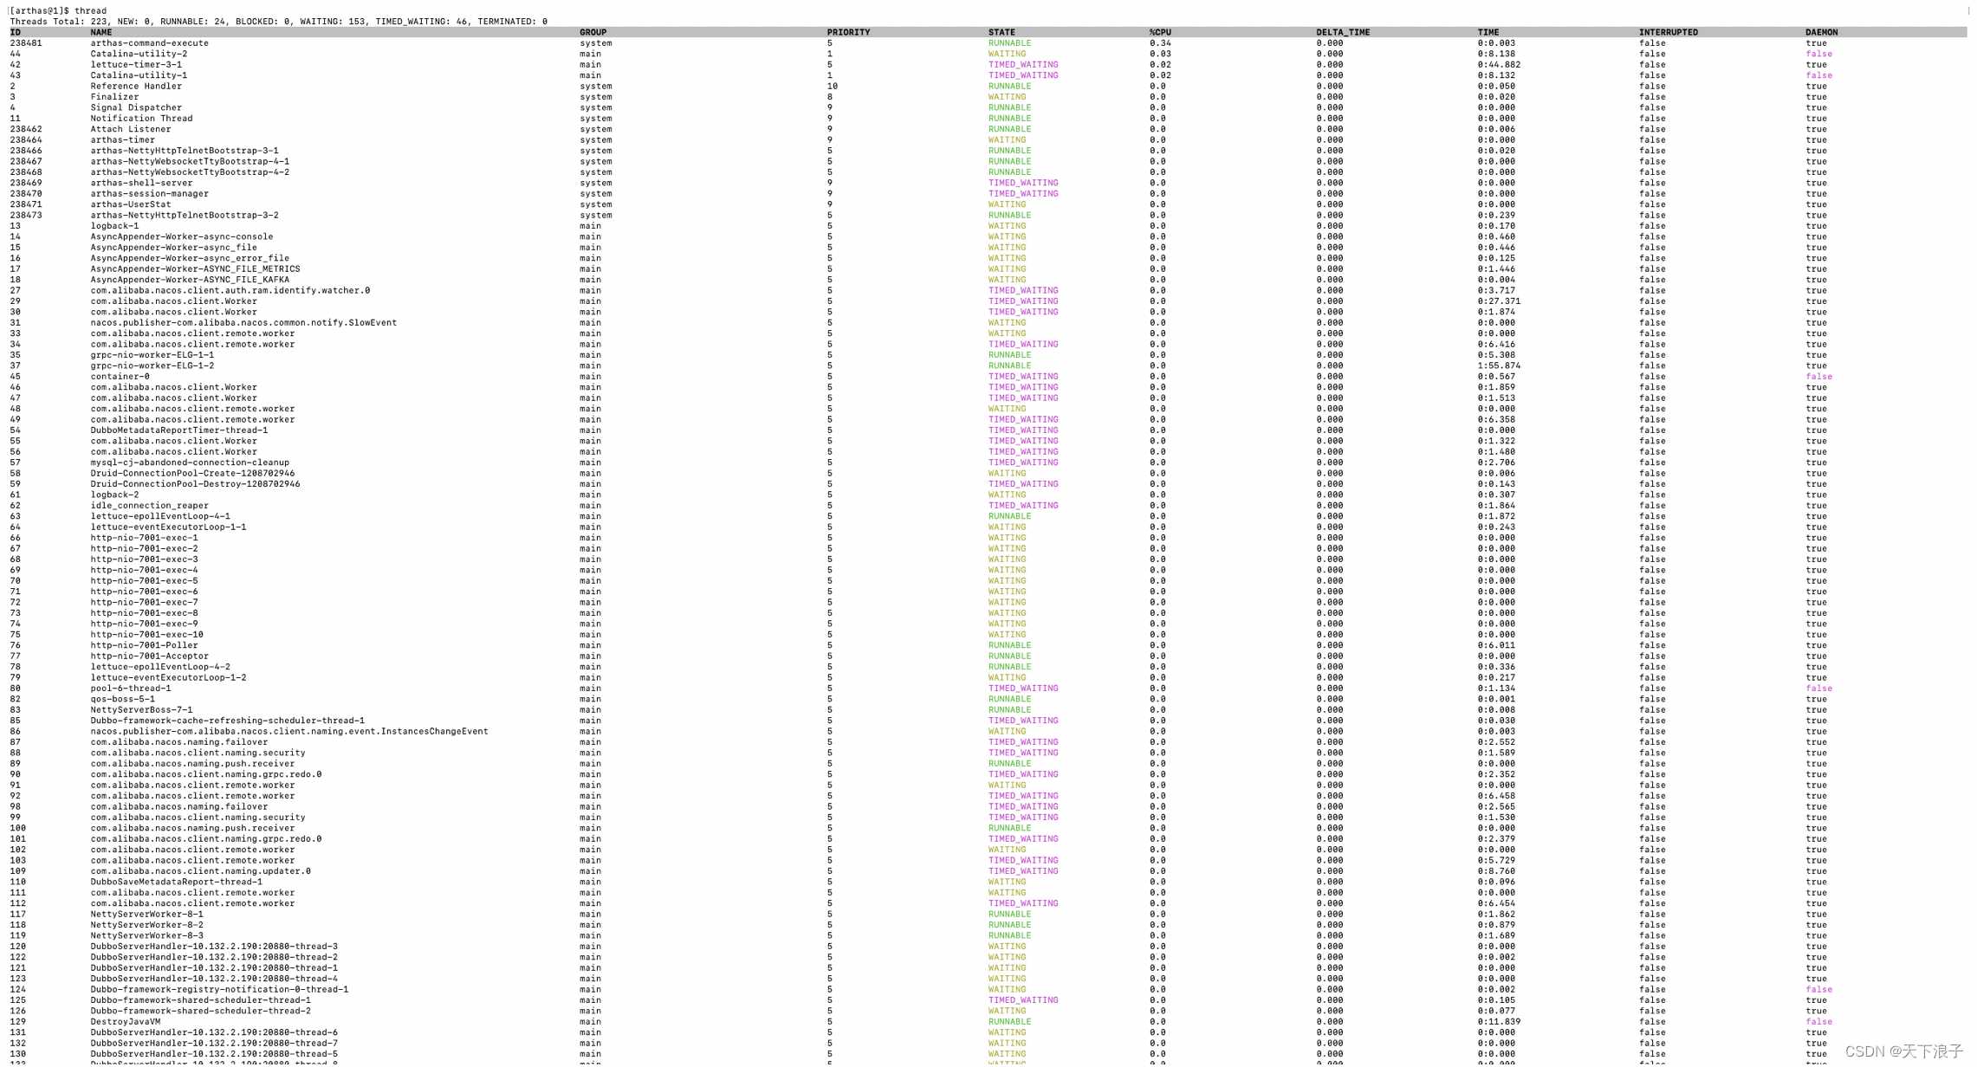Image resolution: width=1977 pixels, height=1067 pixels.
Task: Click the pool-6-thread-1 thread name
Action: (131, 689)
